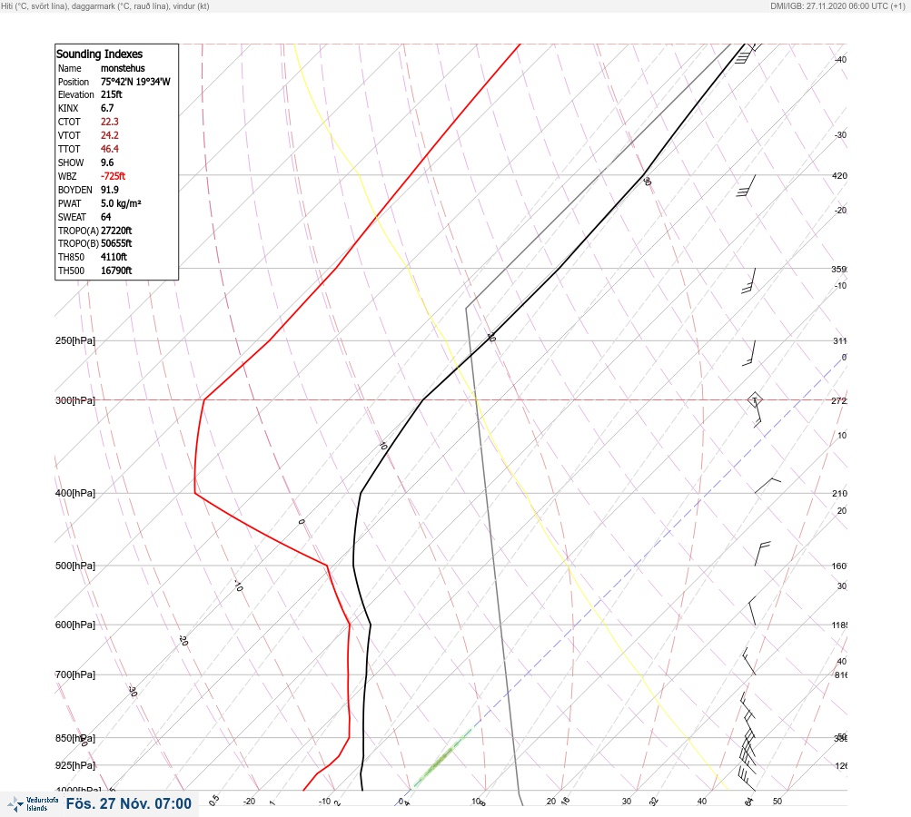Click the 0.5 mixing ratio label
This screenshot has width=911, height=817.
tap(213, 800)
